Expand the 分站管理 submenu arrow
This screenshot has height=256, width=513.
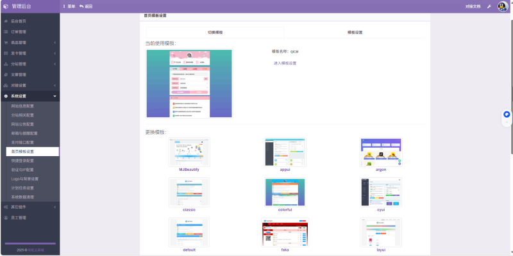55,64
